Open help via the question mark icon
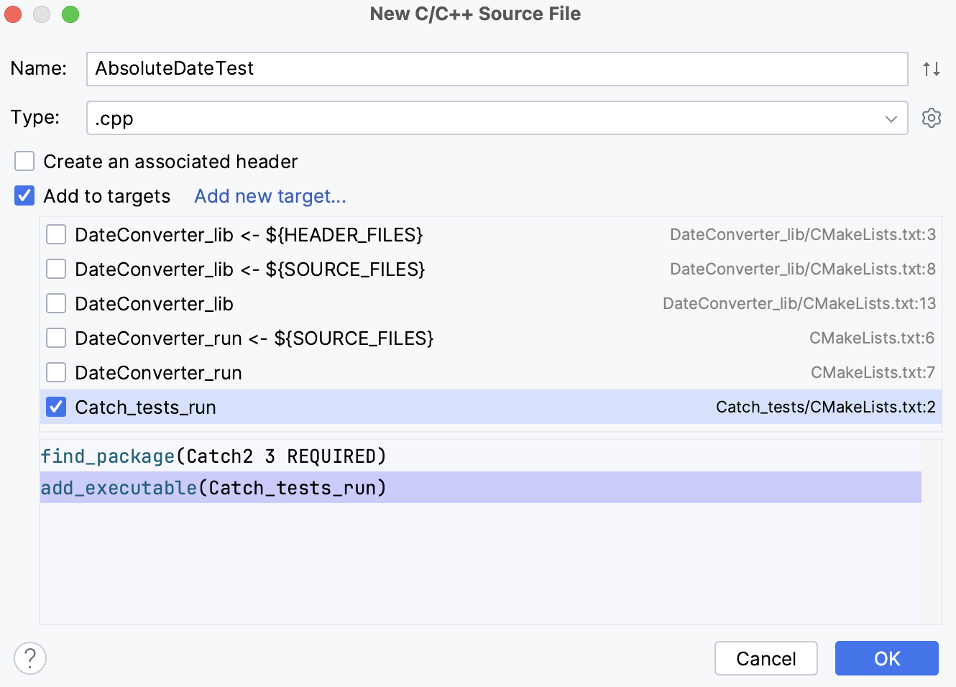Image resolution: width=956 pixels, height=687 pixels. [x=30, y=658]
